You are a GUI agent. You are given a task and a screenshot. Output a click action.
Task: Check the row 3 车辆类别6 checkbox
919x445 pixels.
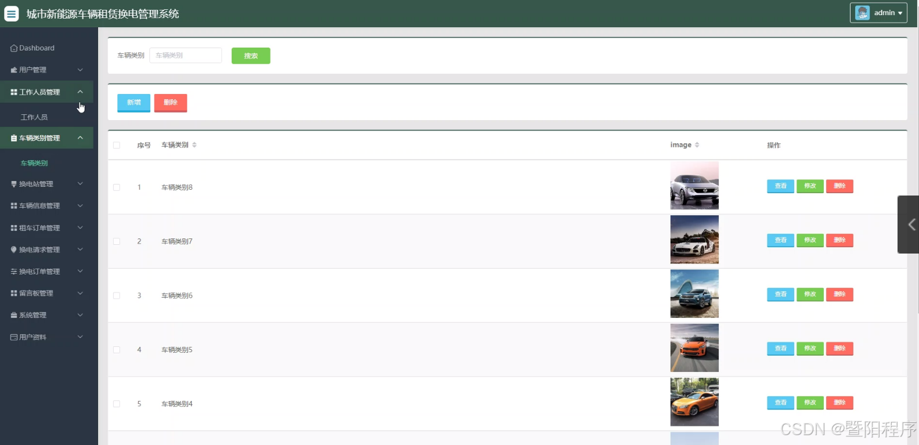tap(117, 296)
